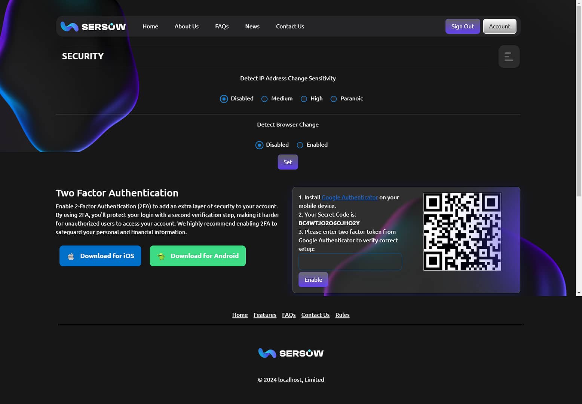Click the Detect IP Address Change Sensitivity label
Viewport: 582px width, 404px height.
(x=288, y=78)
